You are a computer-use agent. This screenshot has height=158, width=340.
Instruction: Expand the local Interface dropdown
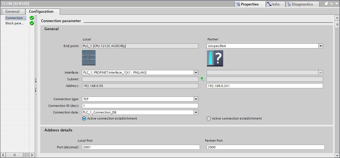click(196, 72)
